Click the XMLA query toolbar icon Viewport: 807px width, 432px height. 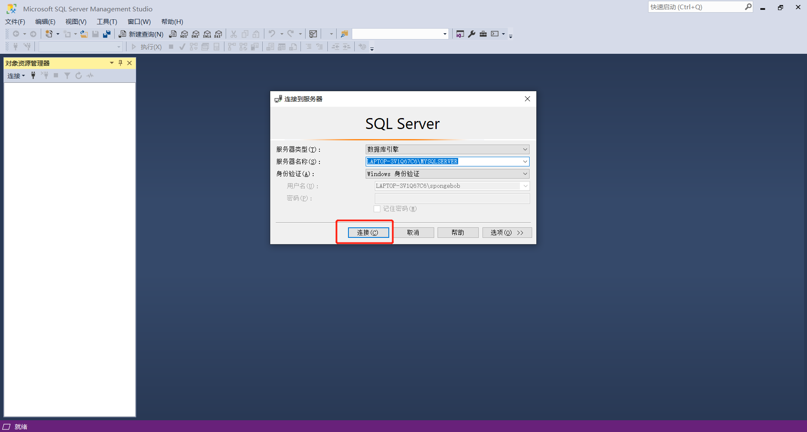207,34
